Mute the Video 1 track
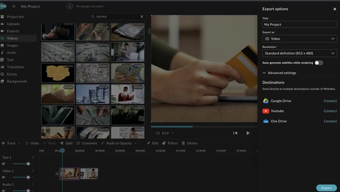This screenshot has height=192, width=340. [x=4, y=177]
